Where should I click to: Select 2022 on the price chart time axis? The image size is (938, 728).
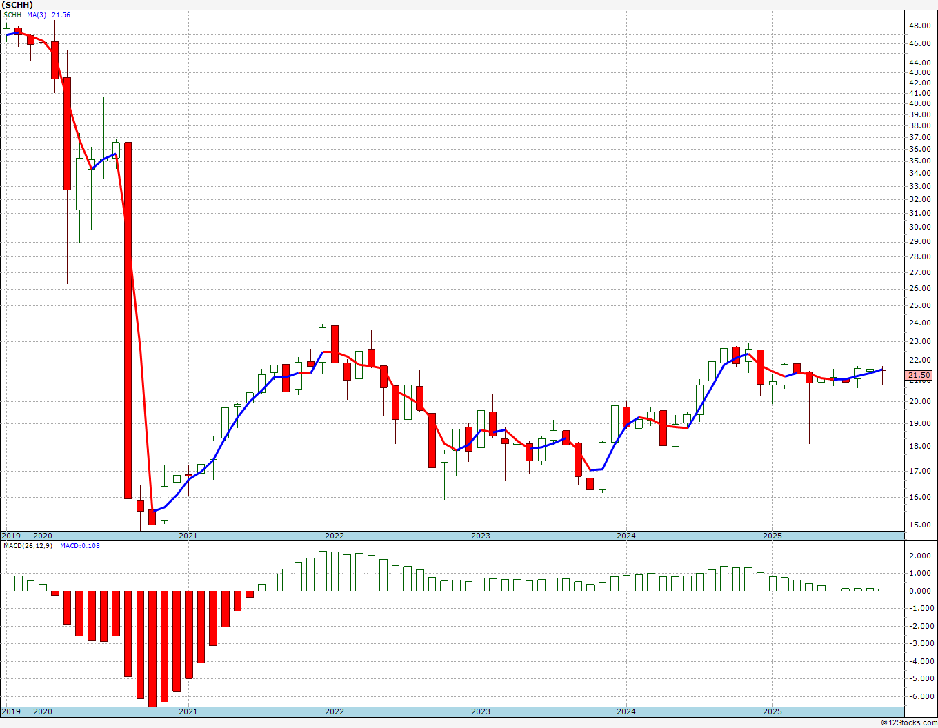335,536
